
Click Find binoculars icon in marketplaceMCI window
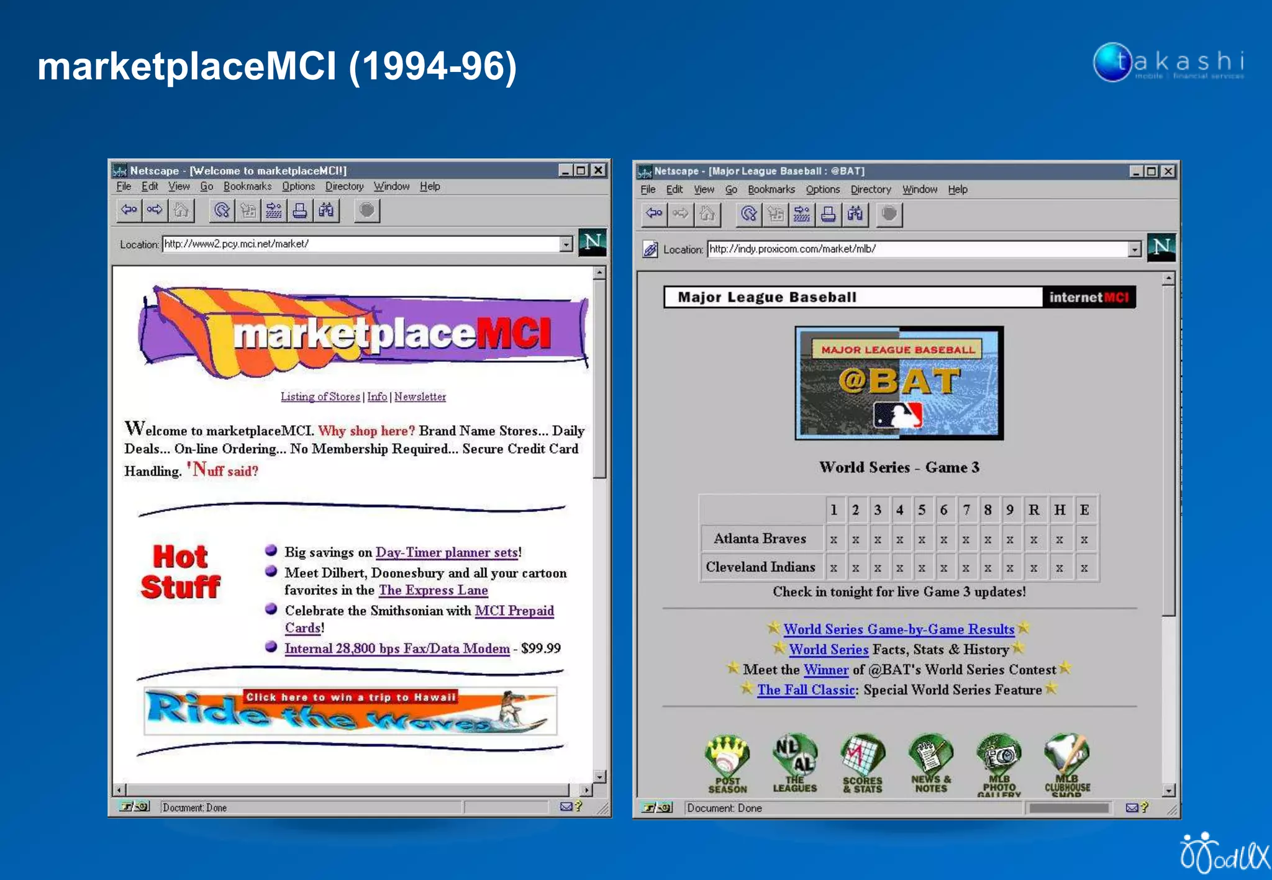tap(326, 210)
